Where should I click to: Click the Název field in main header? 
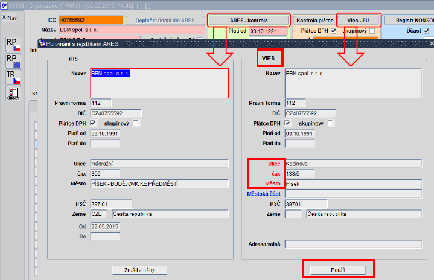132,30
